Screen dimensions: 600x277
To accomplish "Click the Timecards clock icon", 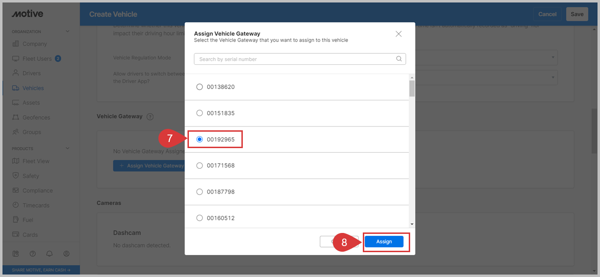I will tap(15, 205).
